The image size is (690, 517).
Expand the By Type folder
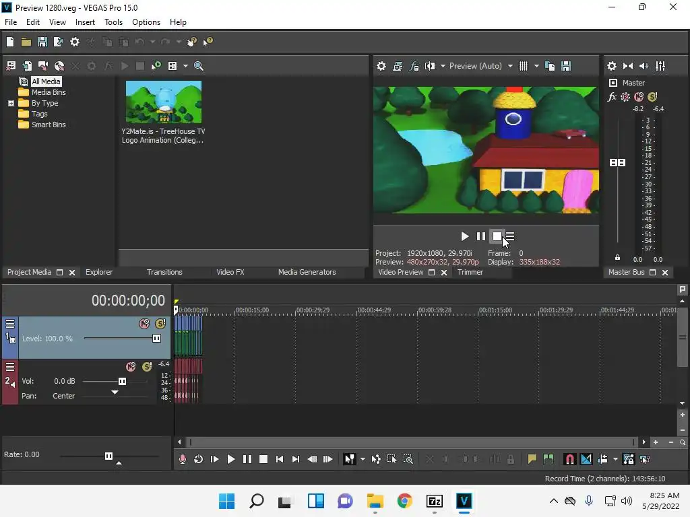11,103
